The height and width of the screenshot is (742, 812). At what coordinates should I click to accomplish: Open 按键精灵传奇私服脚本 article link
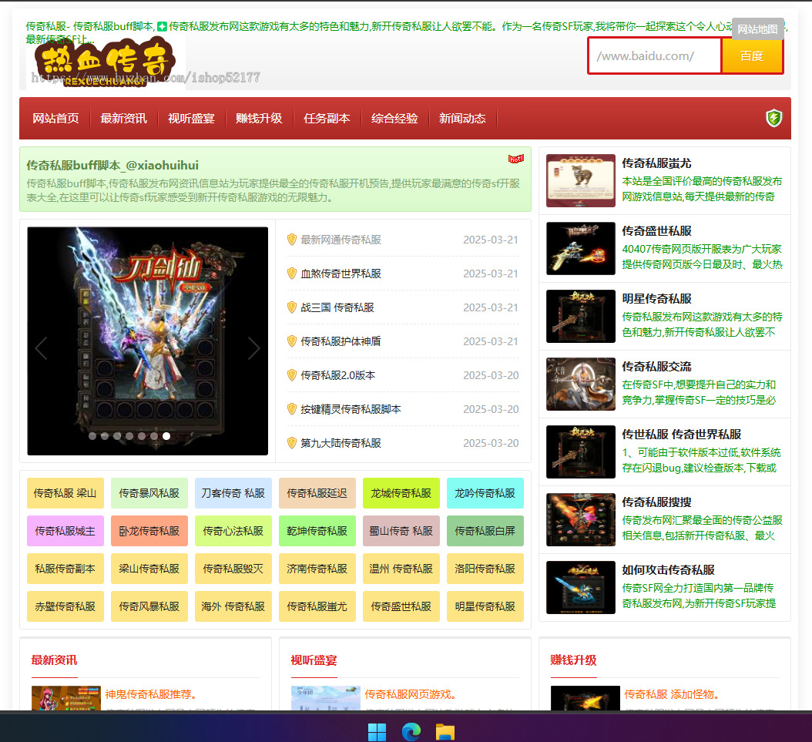[x=351, y=409]
